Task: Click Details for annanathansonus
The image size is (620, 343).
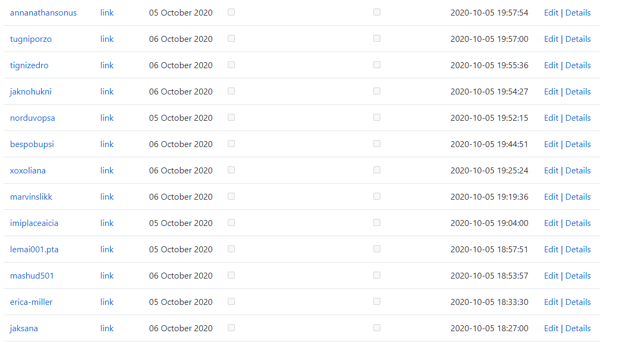Action: (578, 13)
